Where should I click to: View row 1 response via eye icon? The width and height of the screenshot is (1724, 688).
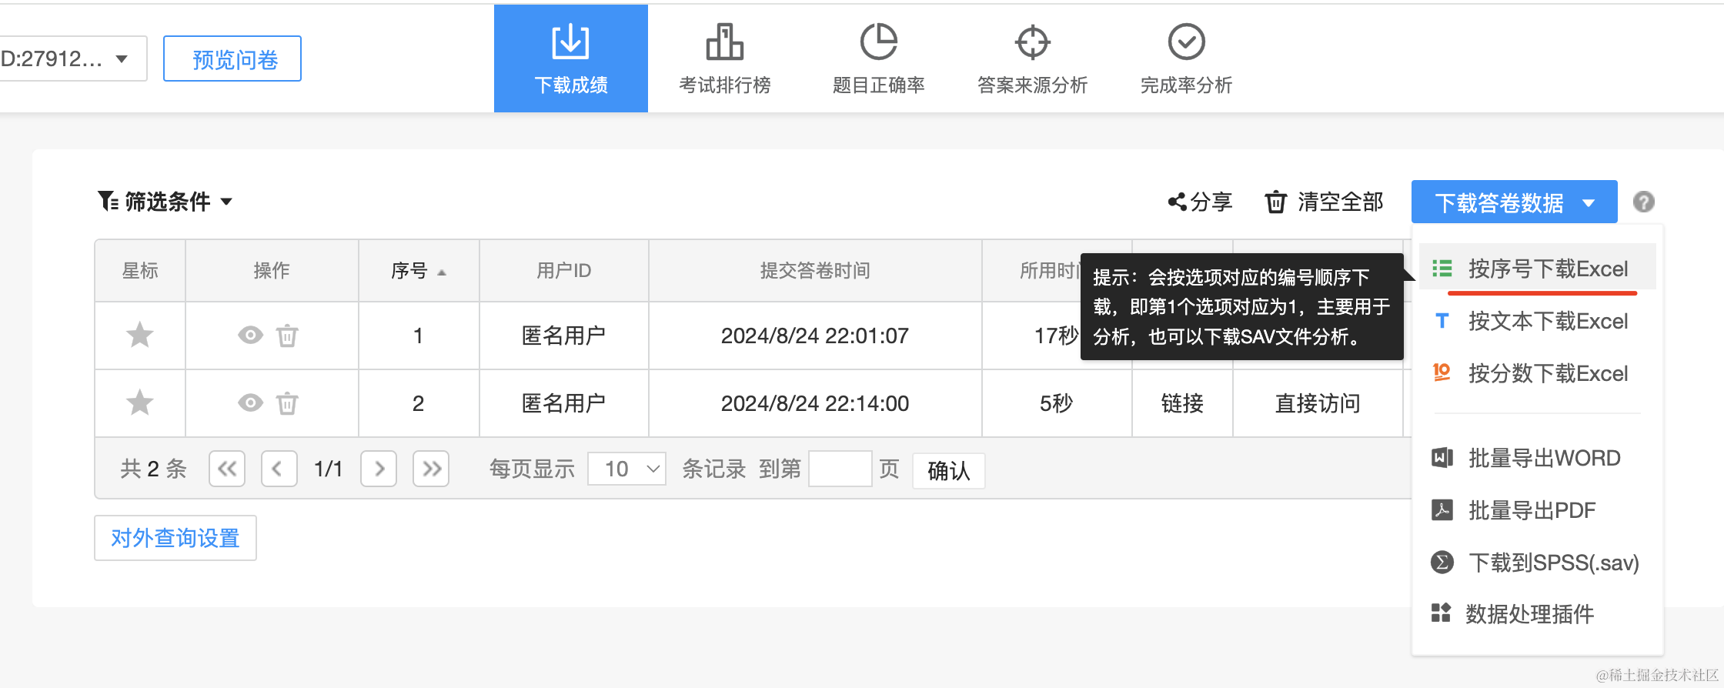(250, 335)
